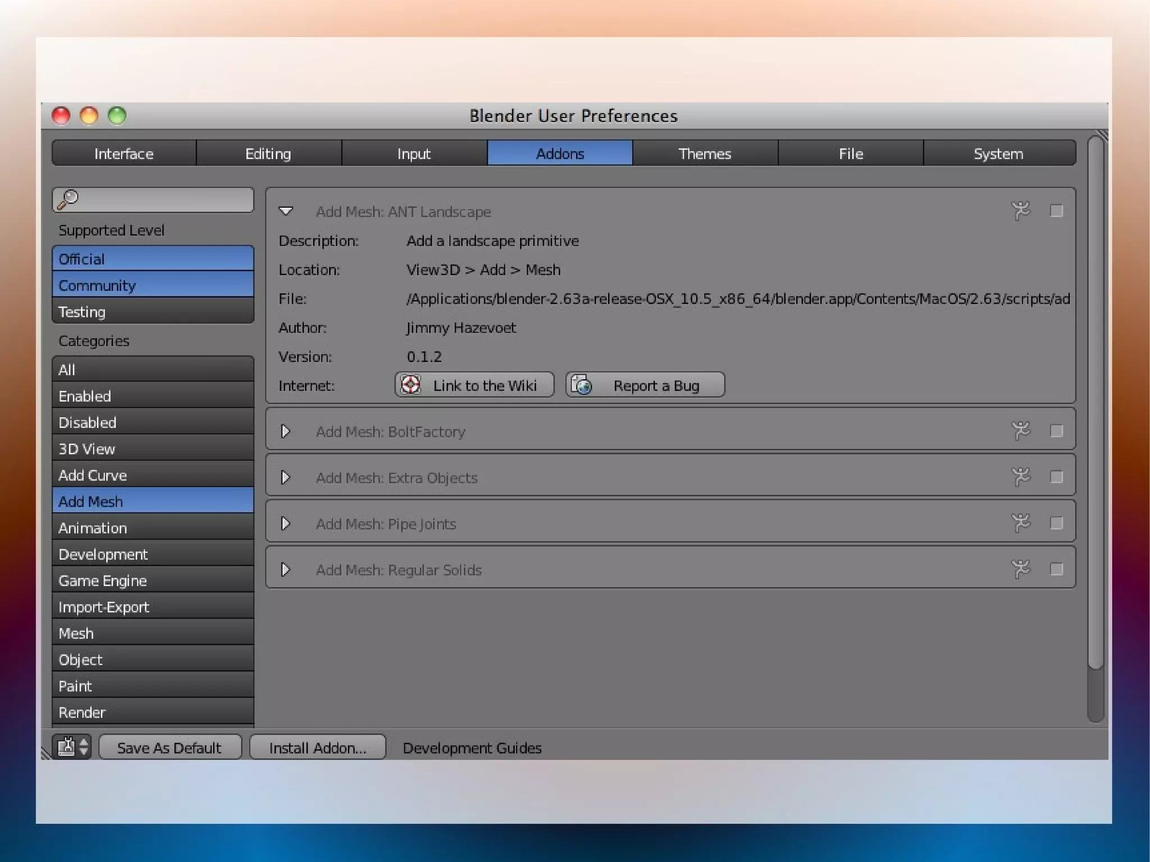The image size is (1150, 862).
Task: Click the addon file path text
Action: pos(738,299)
